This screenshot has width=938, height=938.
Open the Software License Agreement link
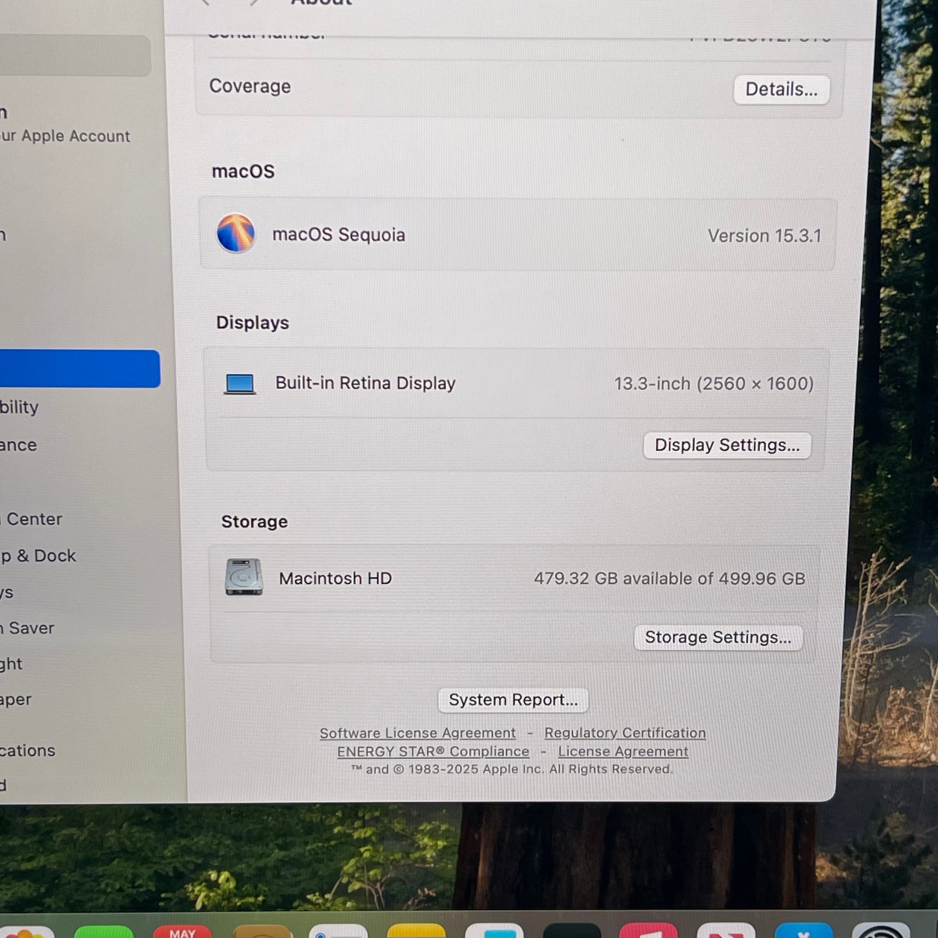click(417, 733)
